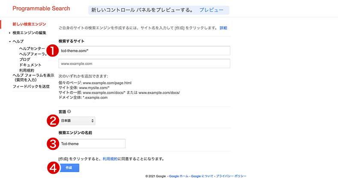The height and width of the screenshot is (187, 338).
Task: Click the blue 作成 button
Action: click(x=69, y=168)
